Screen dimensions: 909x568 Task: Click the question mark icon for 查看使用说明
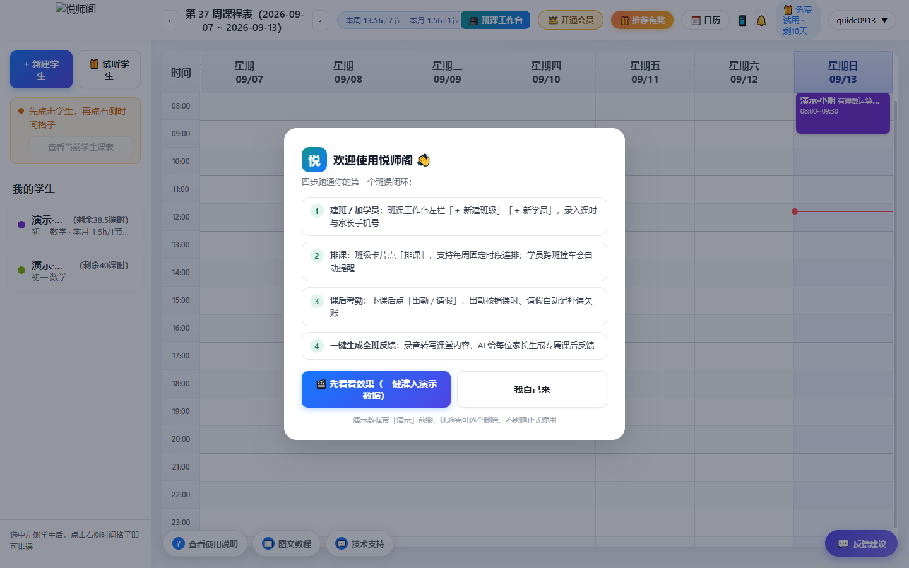pyautogui.click(x=179, y=543)
